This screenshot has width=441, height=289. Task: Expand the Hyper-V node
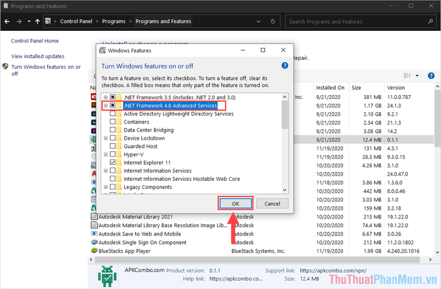pyautogui.click(x=106, y=155)
